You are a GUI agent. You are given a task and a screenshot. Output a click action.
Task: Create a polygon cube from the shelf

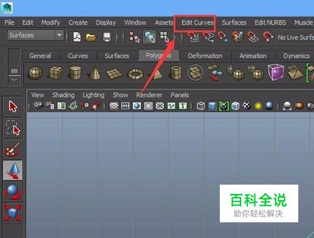pyautogui.click(x=56, y=73)
